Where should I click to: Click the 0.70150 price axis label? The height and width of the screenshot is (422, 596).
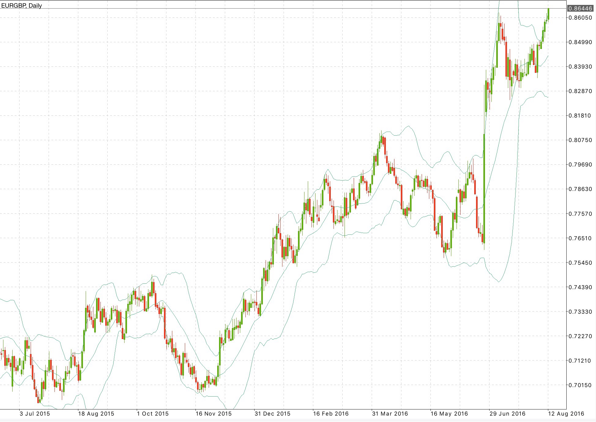coord(580,385)
